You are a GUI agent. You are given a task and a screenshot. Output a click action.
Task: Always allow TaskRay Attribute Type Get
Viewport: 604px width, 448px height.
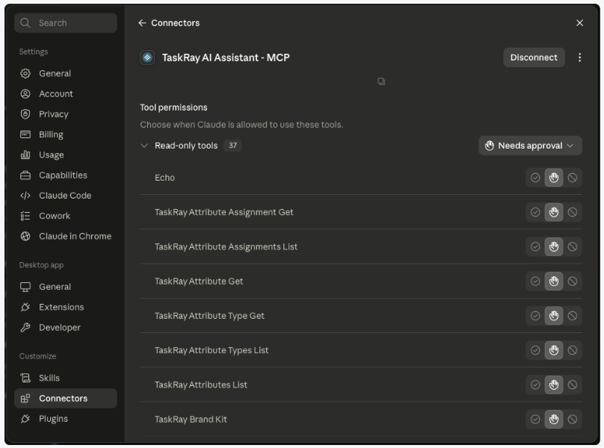pyautogui.click(x=535, y=316)
